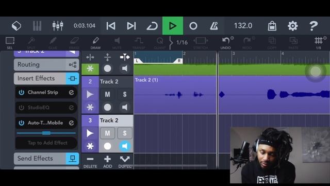The width and height of the screenshot is (330, 186).
Task: Select the MUTE tool in toolbar
Action: tap(117, 43)
